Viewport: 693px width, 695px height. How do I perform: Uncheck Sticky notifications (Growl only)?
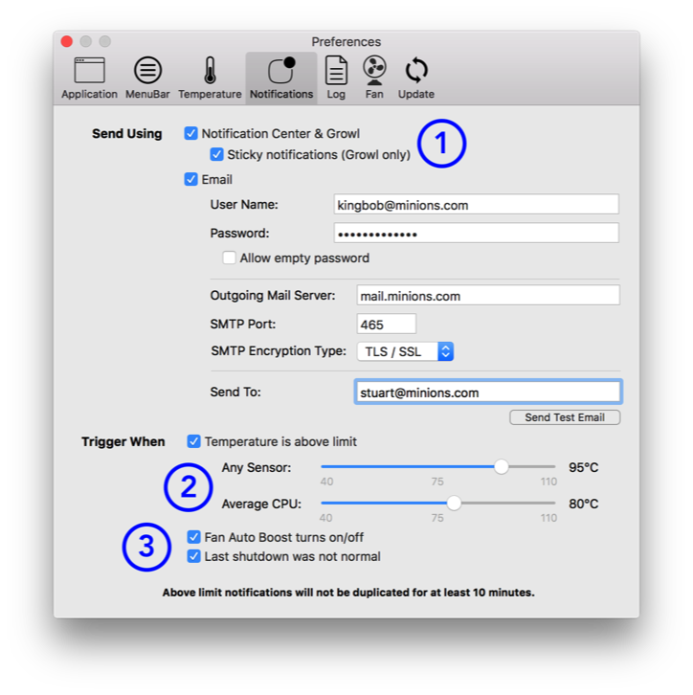pyautogui.click(x=216, y=154)
